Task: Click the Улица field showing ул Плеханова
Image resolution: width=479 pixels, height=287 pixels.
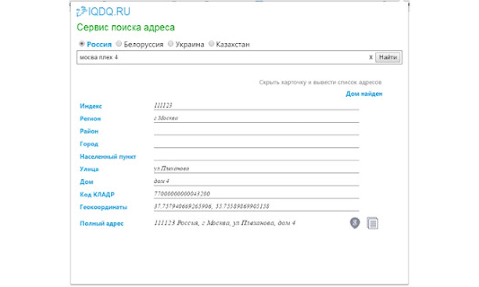Action: tap(256, 169)
